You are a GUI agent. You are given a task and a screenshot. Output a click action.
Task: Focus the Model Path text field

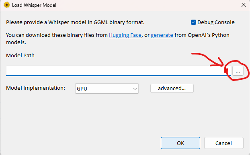(119, 70)
